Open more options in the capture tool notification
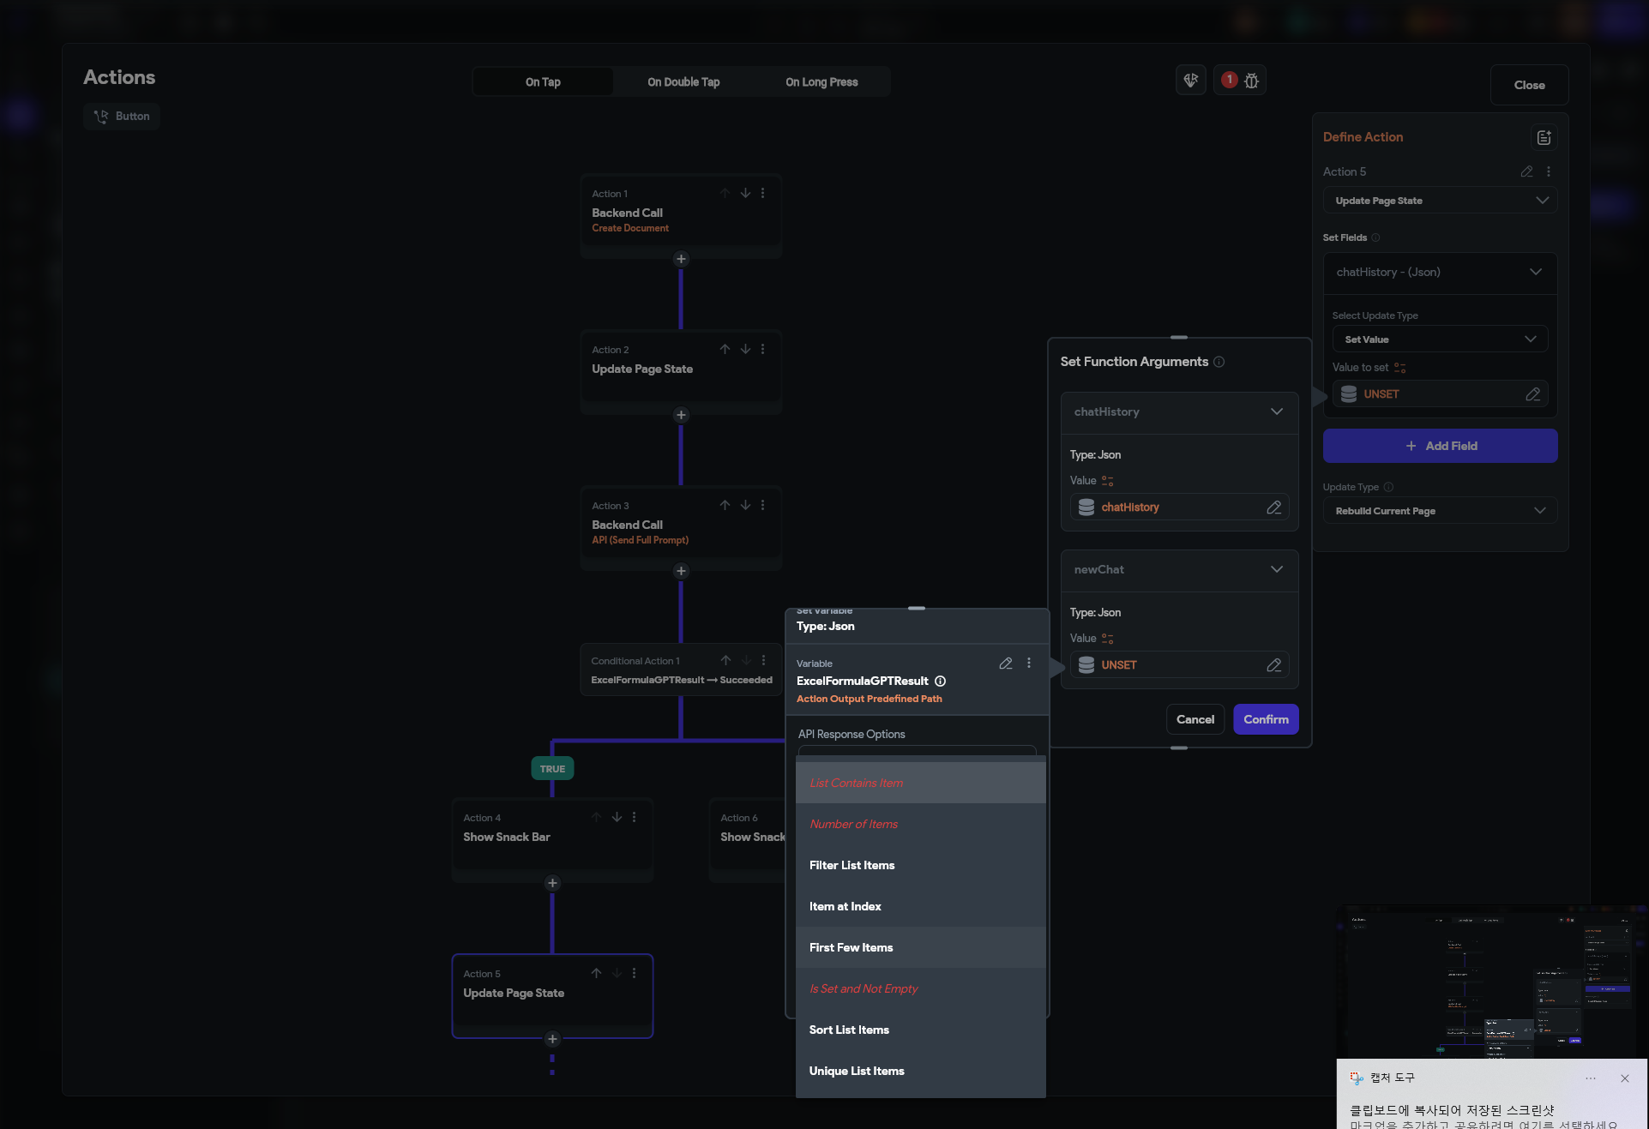This screenshot has width=1649, height=1129. (1591, 1078)
